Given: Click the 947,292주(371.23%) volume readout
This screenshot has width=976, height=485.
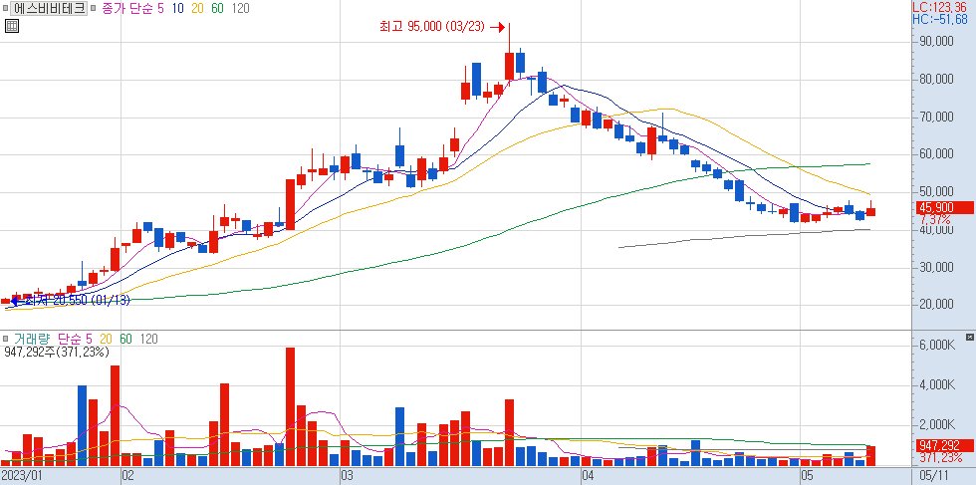Looking at the screenshot, I should click(x=56, y=352).
